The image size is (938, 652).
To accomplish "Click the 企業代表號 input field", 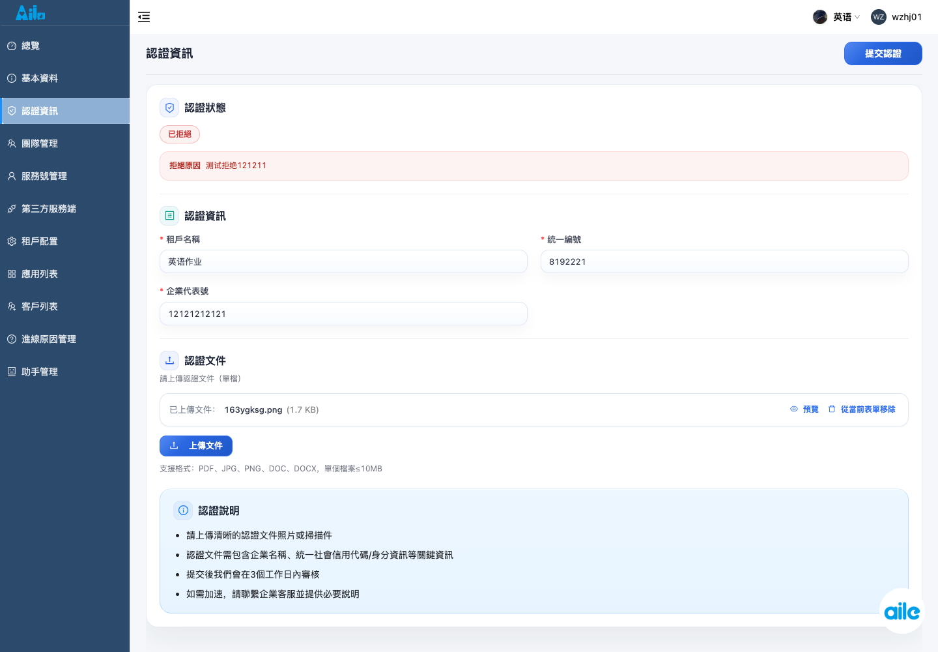I will (x=343, y=314).
